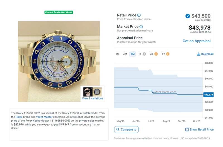The height and width of the screenshot is (147, 223).
Task: Open Get an Appraisal link
Action: pos(197,41)
